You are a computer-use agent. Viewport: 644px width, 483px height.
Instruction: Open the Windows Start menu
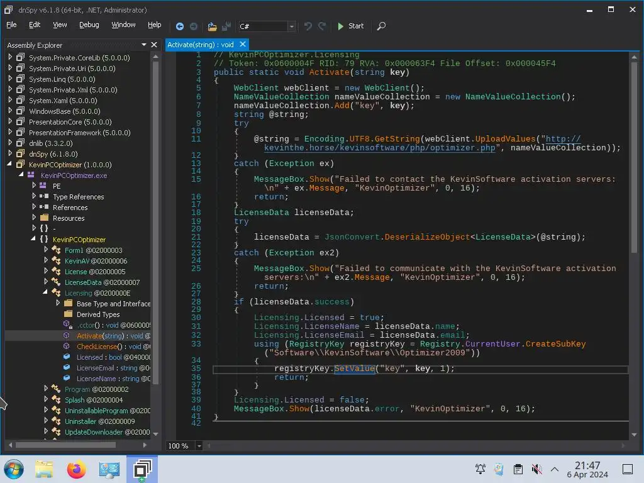click(x=14, y=469)
